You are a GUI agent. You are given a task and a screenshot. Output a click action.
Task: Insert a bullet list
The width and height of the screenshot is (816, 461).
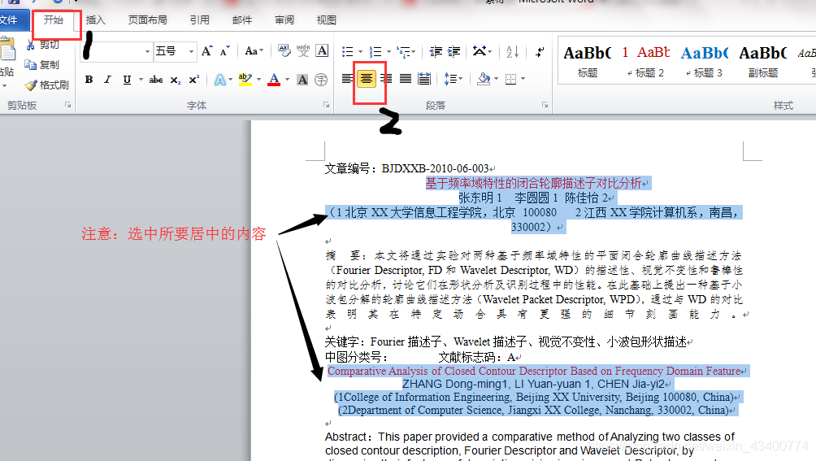(x=347, y=51)
